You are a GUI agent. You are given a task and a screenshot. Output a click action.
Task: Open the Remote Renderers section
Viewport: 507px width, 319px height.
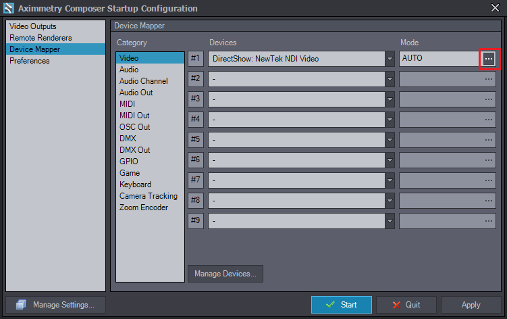pos(41,38)
